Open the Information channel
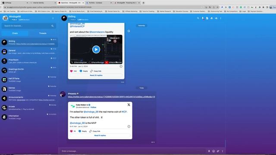This screenshot has width=276, height=155. point(29,117)
